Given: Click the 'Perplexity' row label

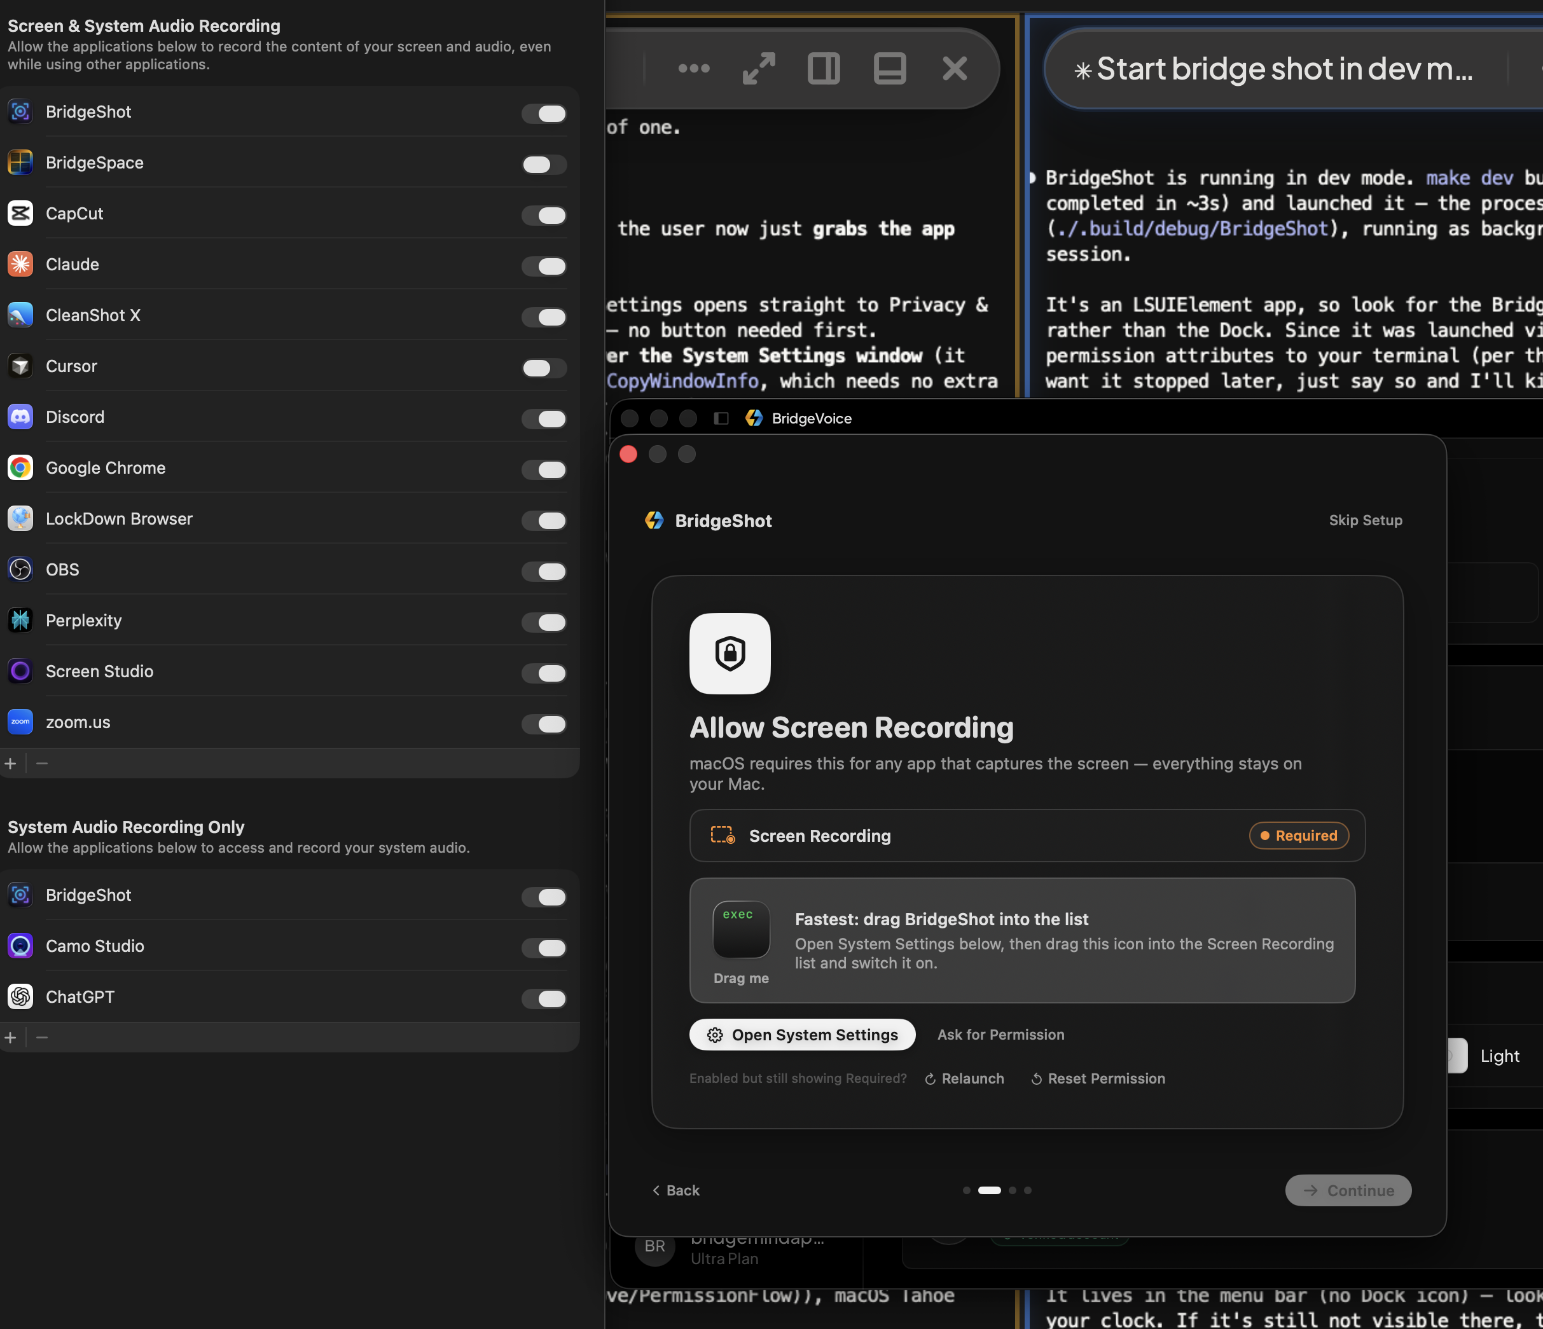Looking at the screenshot, I should (x=83, y=620).
